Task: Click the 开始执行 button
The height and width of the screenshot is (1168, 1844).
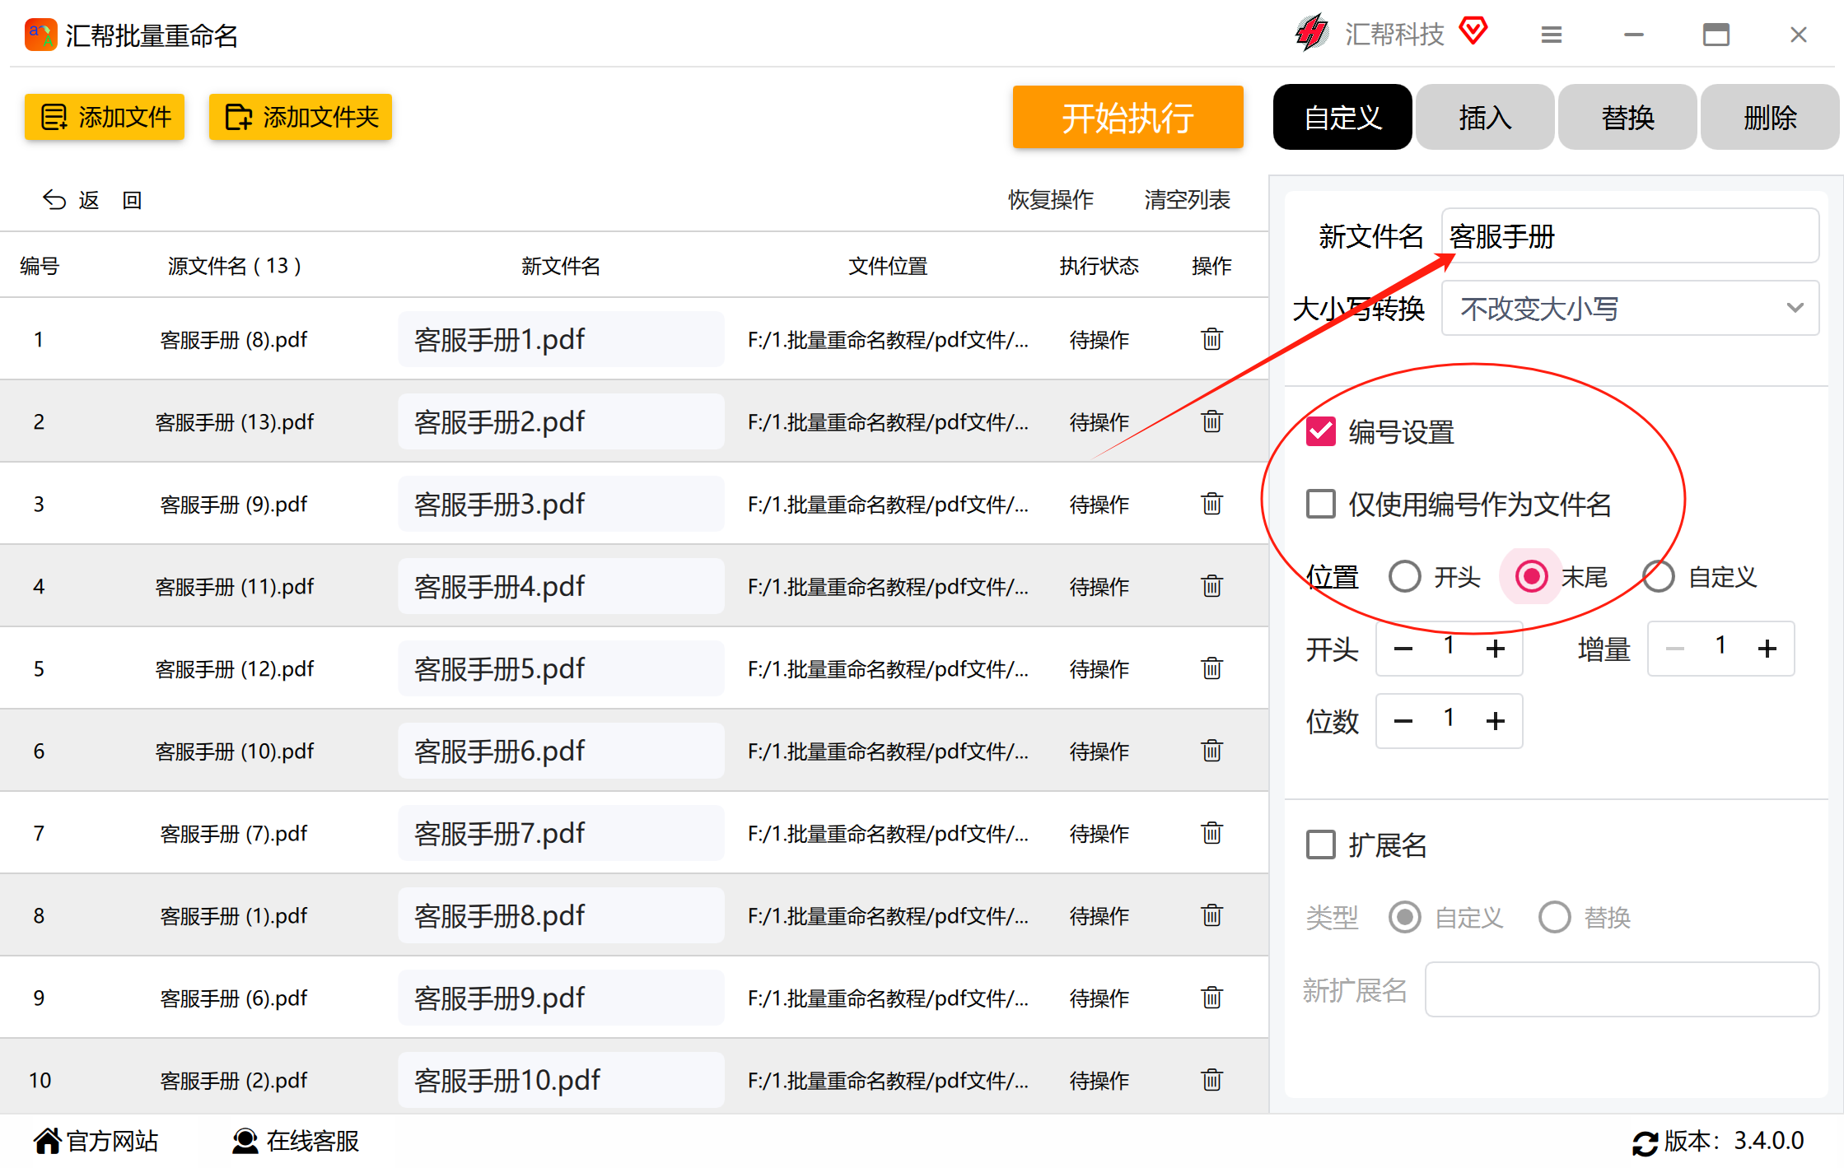Action: tap(1127, 117)
